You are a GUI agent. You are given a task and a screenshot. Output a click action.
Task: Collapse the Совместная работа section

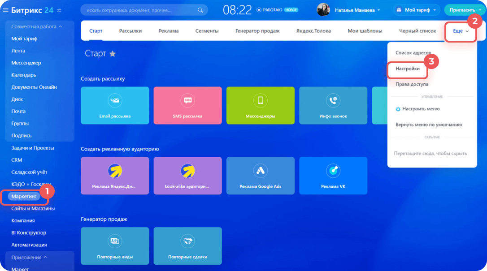(37, 27)
